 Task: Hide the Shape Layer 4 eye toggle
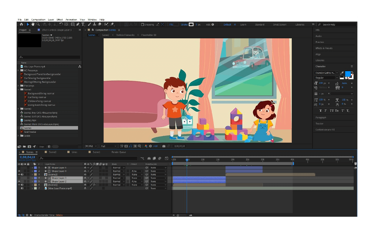[x=19, y=171]
